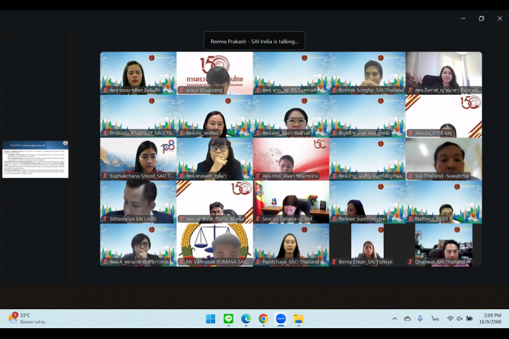Viewport: 509px width, 339px height.
Task: Select Sevciuc Tatiana-CCRM video tile
Action: pos(291,202)
